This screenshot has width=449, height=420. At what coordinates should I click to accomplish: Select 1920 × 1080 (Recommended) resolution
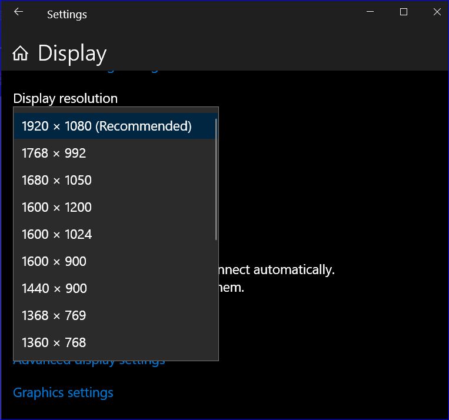(x=116, y=126)
